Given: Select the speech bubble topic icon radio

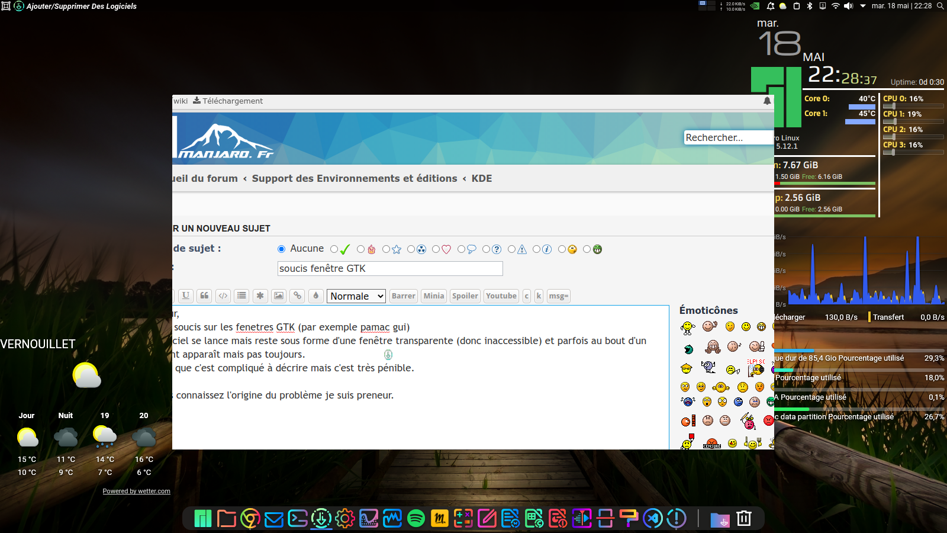Looking at the screenshot, I should pos(461,249).
